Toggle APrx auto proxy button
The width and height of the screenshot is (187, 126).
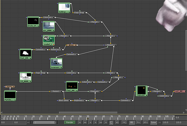point(146,122)
